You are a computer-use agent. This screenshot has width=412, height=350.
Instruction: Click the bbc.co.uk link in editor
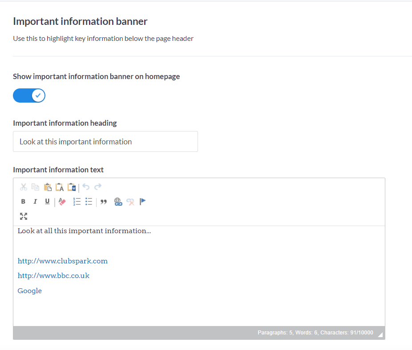point(53,275)
